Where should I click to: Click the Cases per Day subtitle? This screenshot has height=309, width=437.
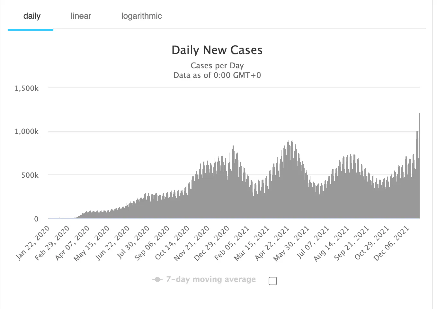click(217, 66)
